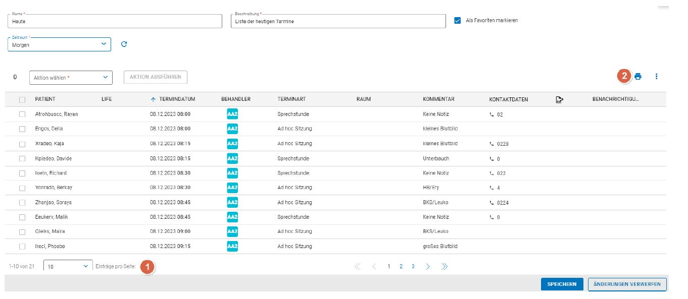Image resolution: width=688 pixels, height=299 pixels.
Task: Select all rows via header checkbox
Action: tap(22, 100)
